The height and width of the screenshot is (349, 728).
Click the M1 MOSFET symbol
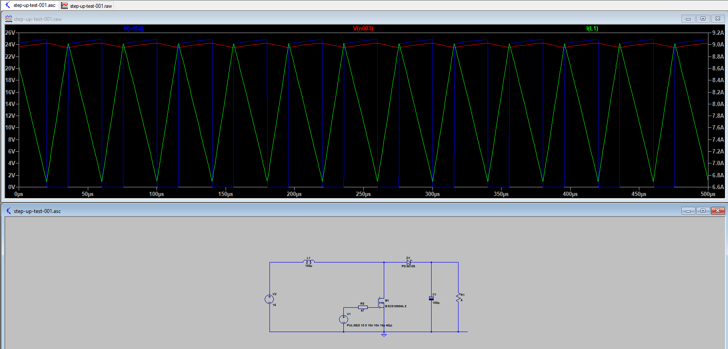382,303
